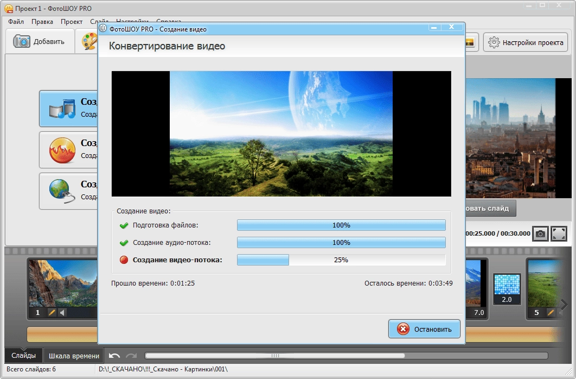
Task: Click the 'ФотоШОУ PRO - Создание видео' dialog title
Action: (158, 29)
